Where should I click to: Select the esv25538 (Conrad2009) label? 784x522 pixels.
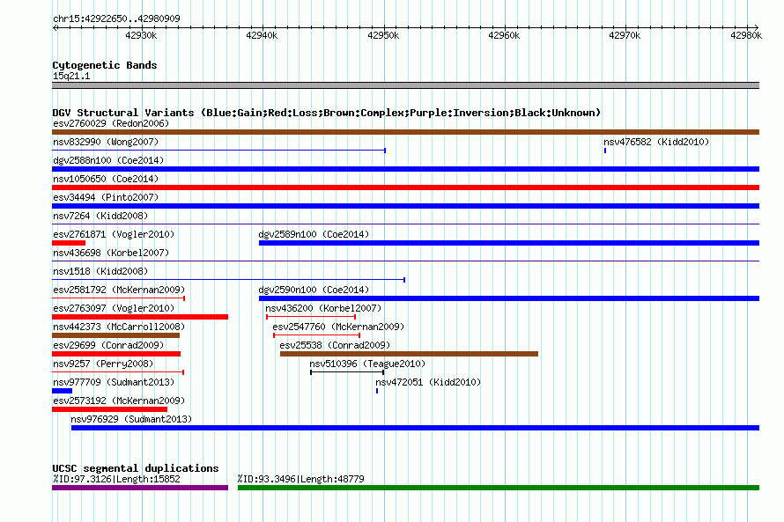(335, 345)
